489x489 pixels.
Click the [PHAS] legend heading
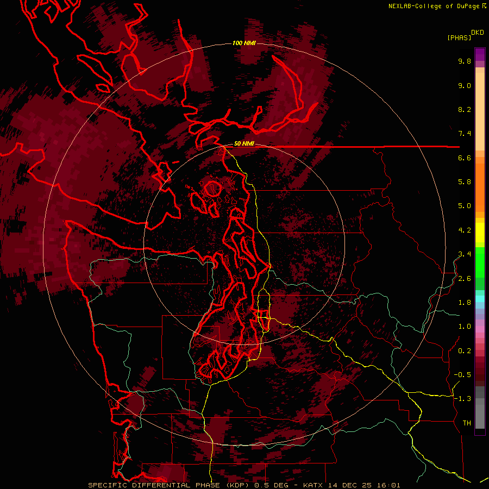459,38
